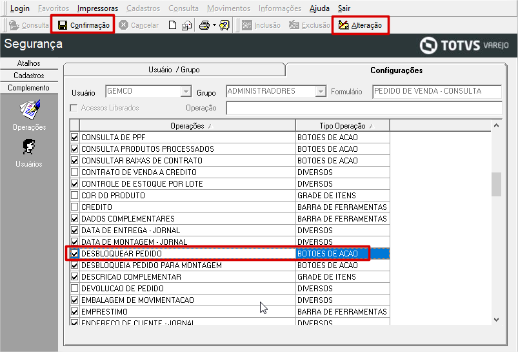Uncheck CONSULTA DE PPF checkbox
Viewport: 518px width, 352px height.
pyautogui.click(x=75, y=138)
